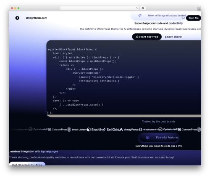Click the A-shaped icon before ArrayPress
The height and width of the screenshot is (178, 210).
[121, 130]
